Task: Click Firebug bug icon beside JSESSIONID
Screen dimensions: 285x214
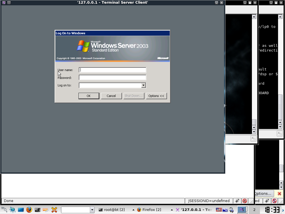Action: coord(237,201)
